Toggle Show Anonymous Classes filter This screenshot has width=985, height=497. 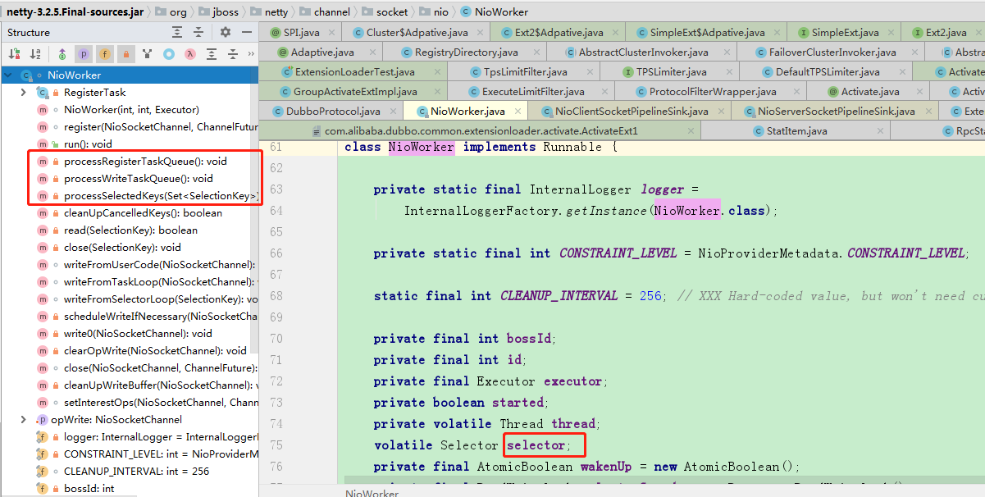tap(148, 54)
